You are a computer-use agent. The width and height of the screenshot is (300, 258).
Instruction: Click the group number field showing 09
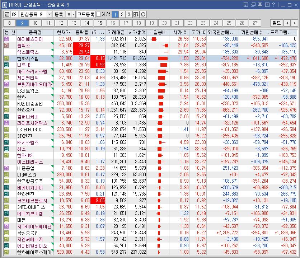14,14
